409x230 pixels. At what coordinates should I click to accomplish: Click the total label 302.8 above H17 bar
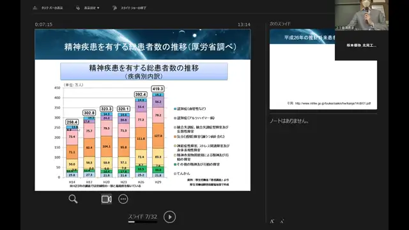click(89, 112)
